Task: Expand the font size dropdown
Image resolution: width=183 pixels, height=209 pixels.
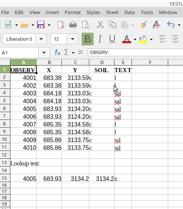Action: [x=73, y=39]
